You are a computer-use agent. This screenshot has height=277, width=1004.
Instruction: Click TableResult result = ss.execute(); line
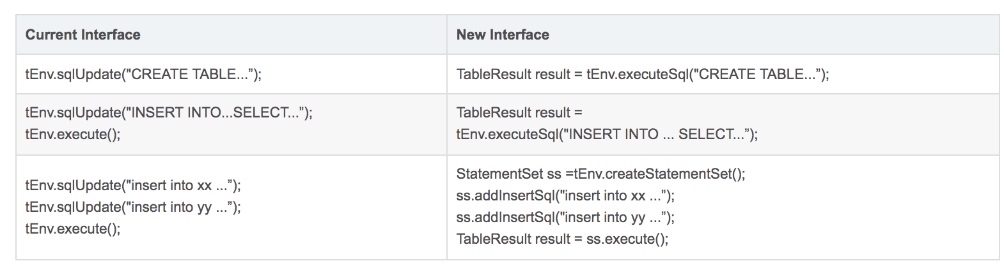coord(562,239)
